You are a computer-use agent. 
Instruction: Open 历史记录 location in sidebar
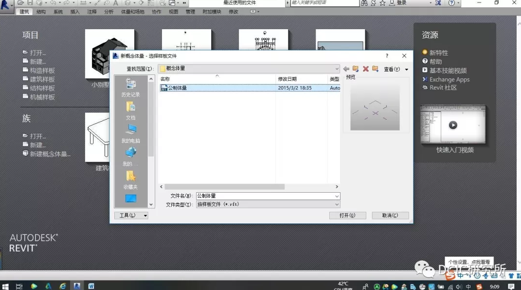[x=130, y=87]
